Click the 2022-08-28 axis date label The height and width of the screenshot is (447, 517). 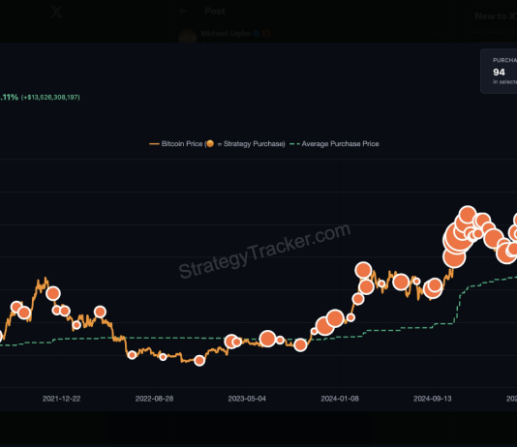(x=154, y=399)
